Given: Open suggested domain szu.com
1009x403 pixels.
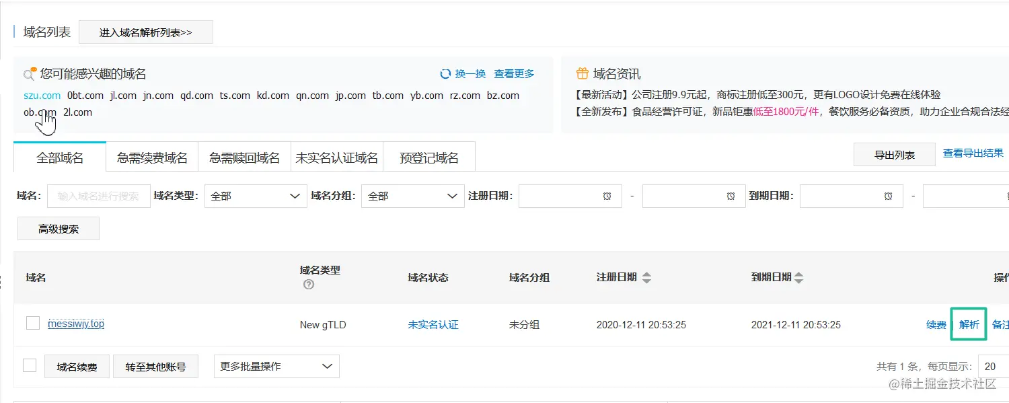Looking at the screenshot, I should tap(42, 96).
